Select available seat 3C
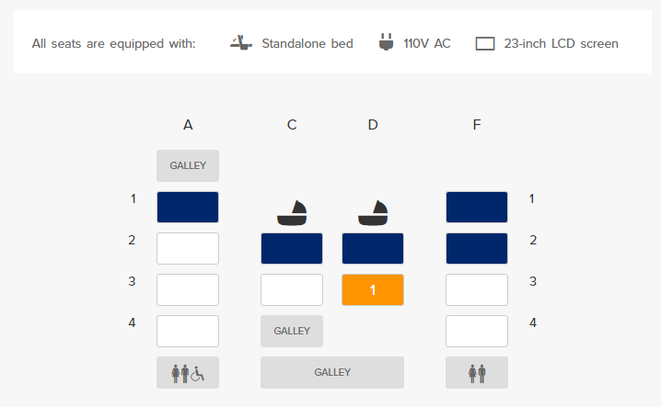The image size is (661, 407). (x=292, y=289)
